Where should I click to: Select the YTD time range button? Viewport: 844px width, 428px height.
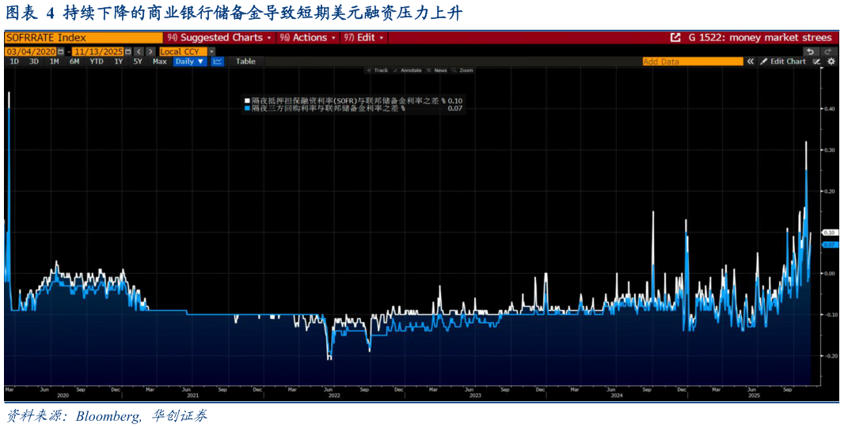[x=97, y=62]
